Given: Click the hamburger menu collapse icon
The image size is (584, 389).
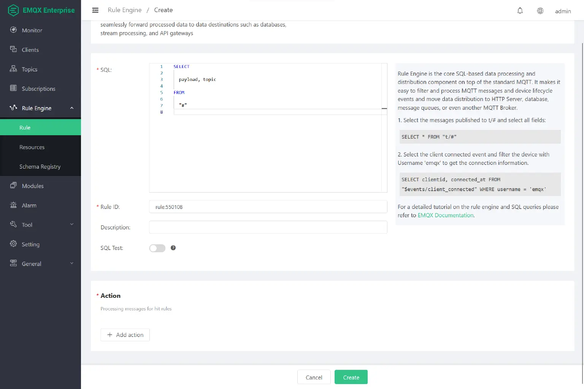Looking at the screenshot, I should coord(95,10).
